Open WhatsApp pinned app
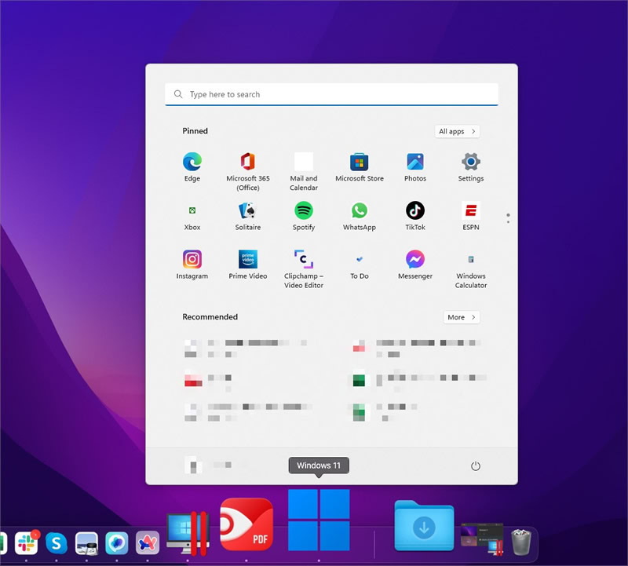The height and width of the screenshot is (566, 628). [360, 210]
